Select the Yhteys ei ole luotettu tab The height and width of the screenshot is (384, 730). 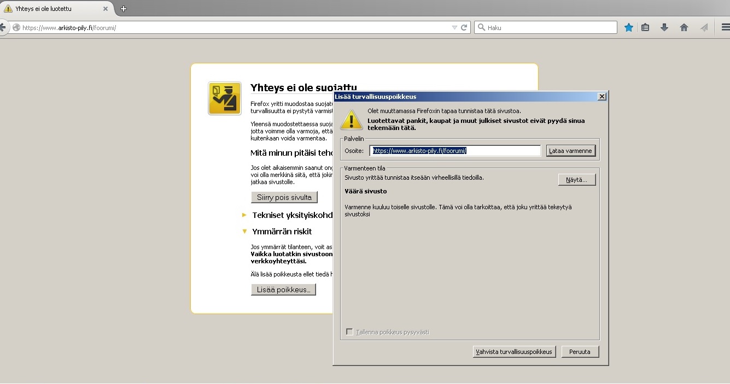49,9
